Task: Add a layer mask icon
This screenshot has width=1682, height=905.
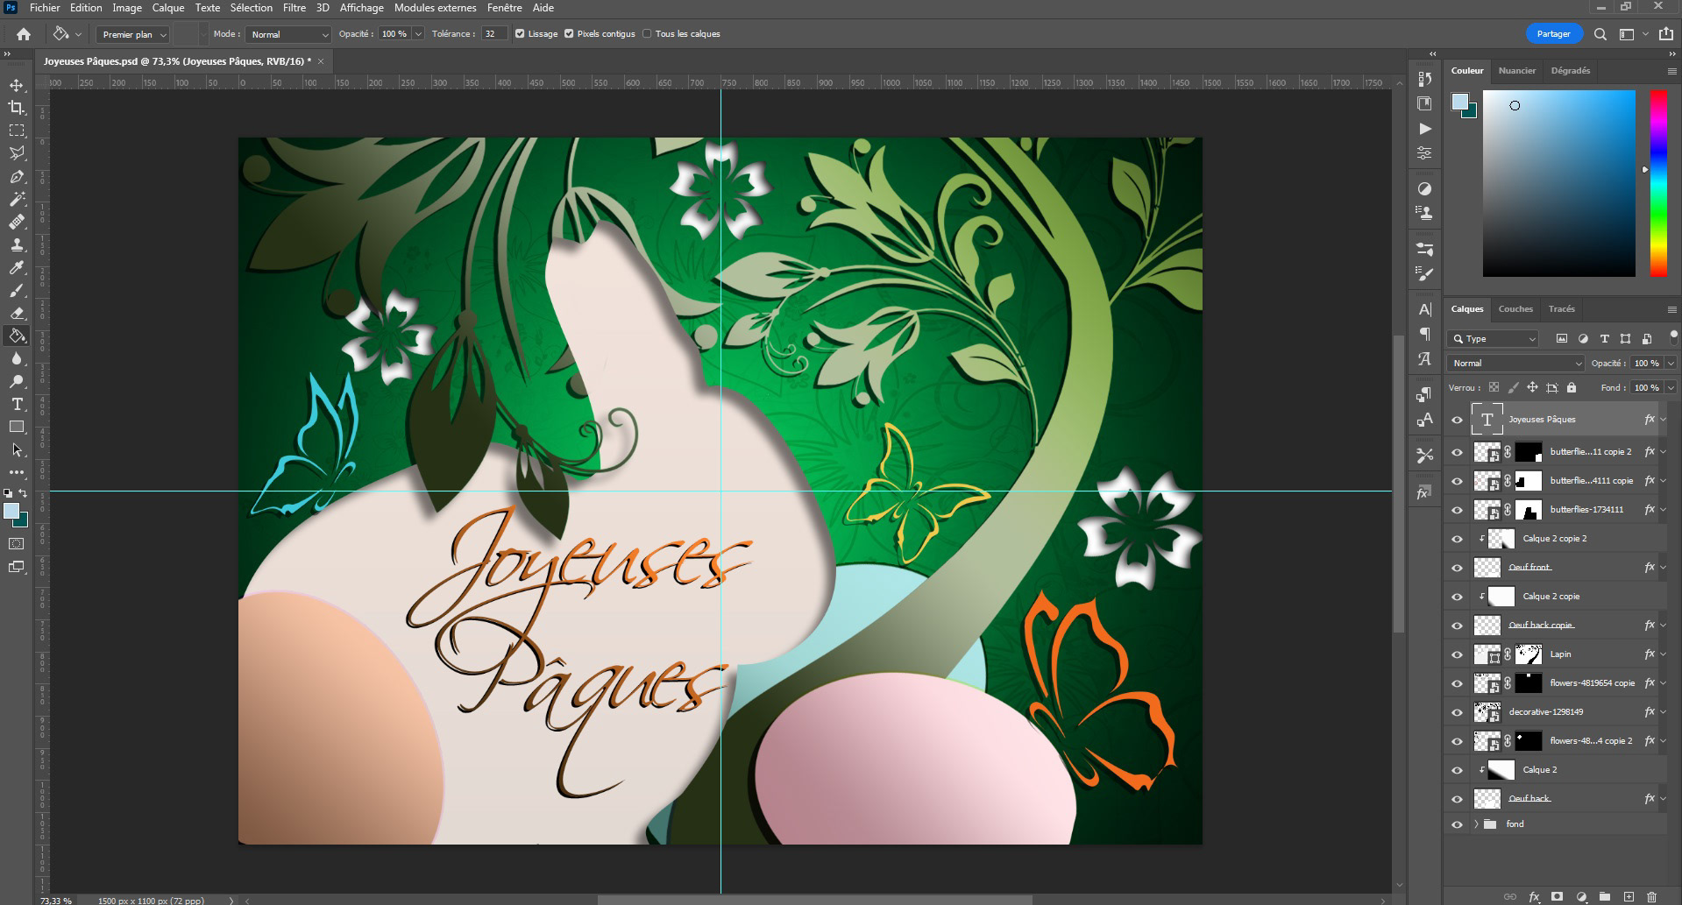Action: (x=1558, y=896)
